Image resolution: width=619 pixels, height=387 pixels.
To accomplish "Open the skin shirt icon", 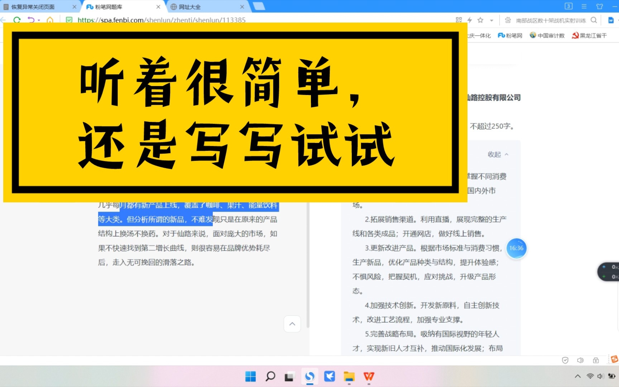I will (600, 6).
